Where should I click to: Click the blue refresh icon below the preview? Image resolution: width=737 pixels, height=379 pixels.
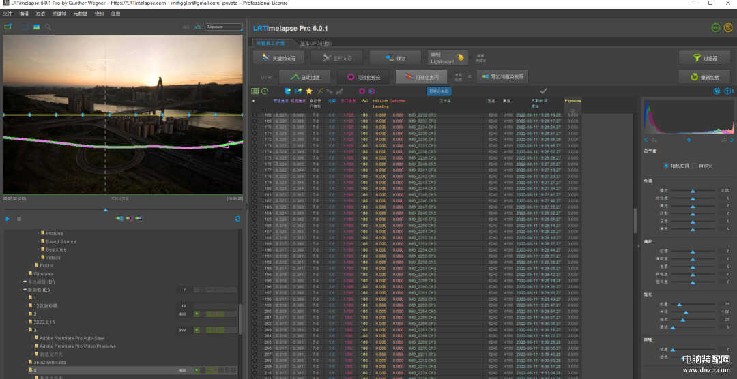(x=237, y=219)
